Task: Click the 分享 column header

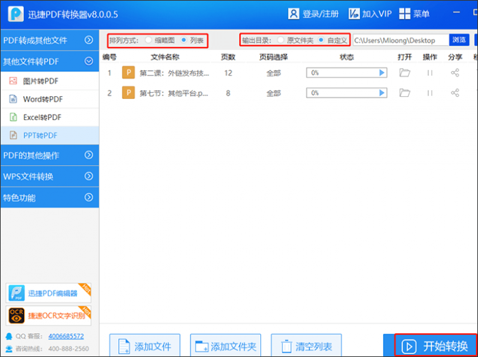Action: pyautogui.click(x=455, y=57)
